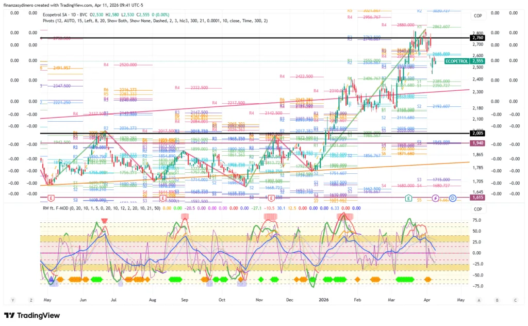Click the leftmost red earnings E marker
This screenshot has height=326, width=528.
pyautogui.click(x=51, y=198)
